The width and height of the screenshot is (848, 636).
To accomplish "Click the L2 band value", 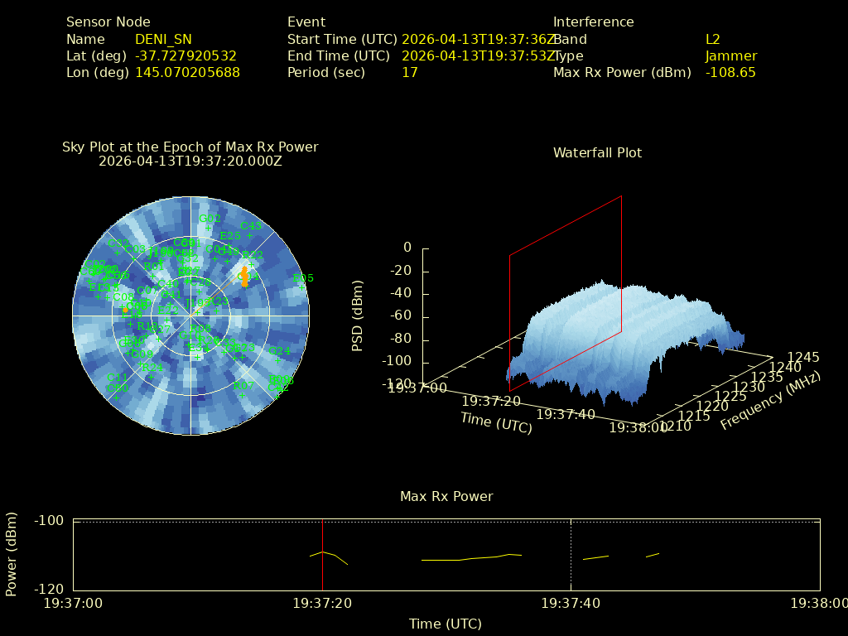I will 712,39.
